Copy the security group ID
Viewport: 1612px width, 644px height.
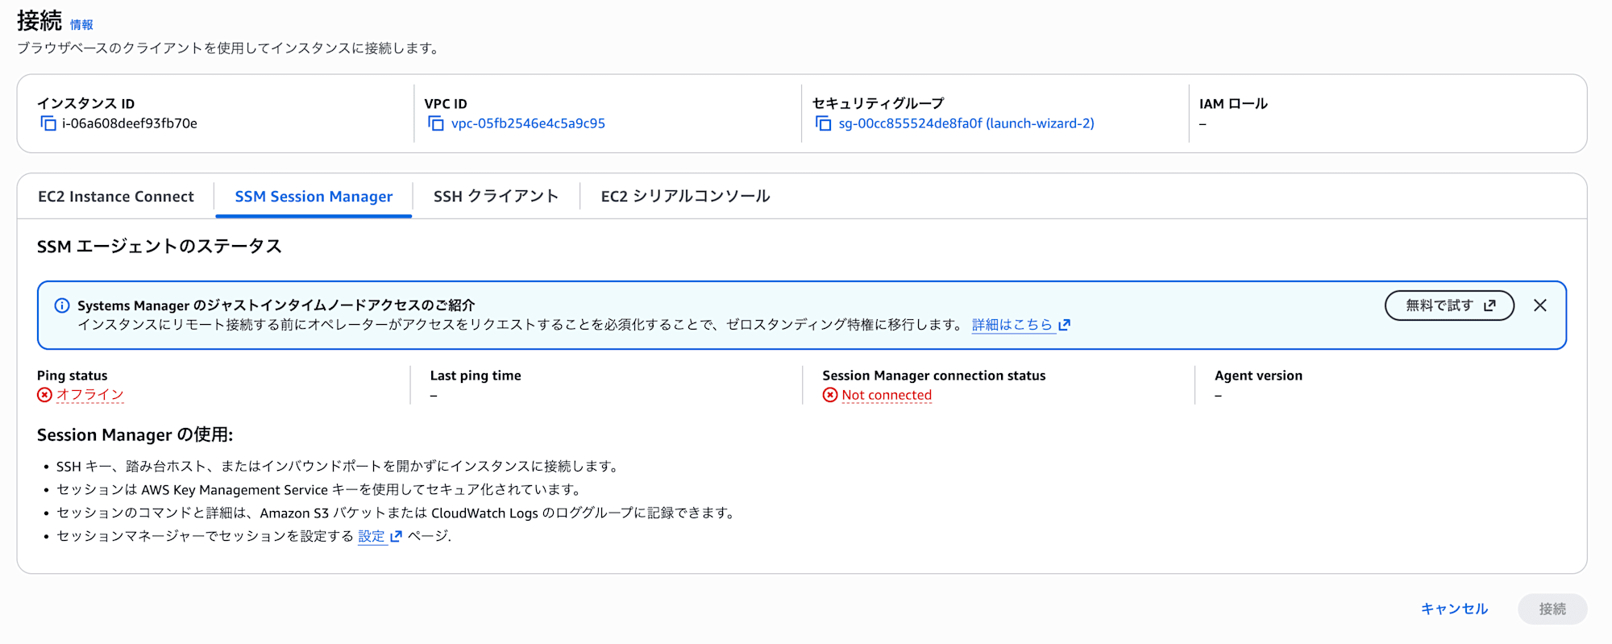(x=823, y=123)
